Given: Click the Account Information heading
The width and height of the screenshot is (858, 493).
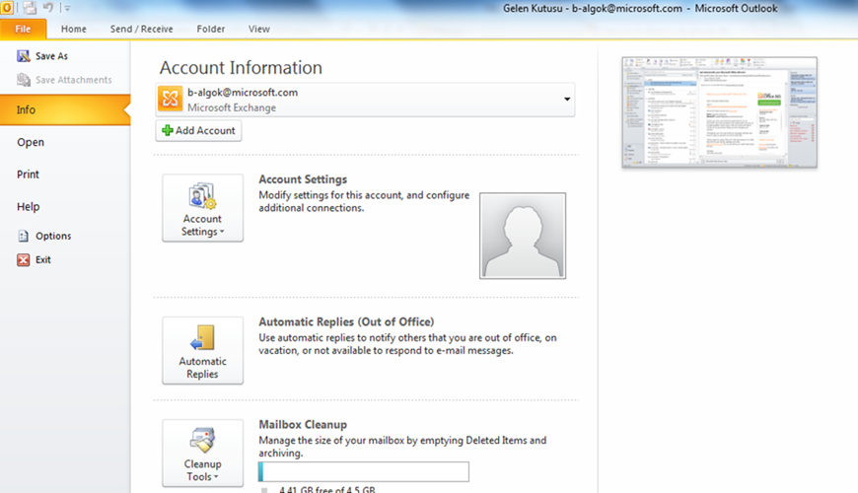Looking at the screenshot, I should pos(241,68).
